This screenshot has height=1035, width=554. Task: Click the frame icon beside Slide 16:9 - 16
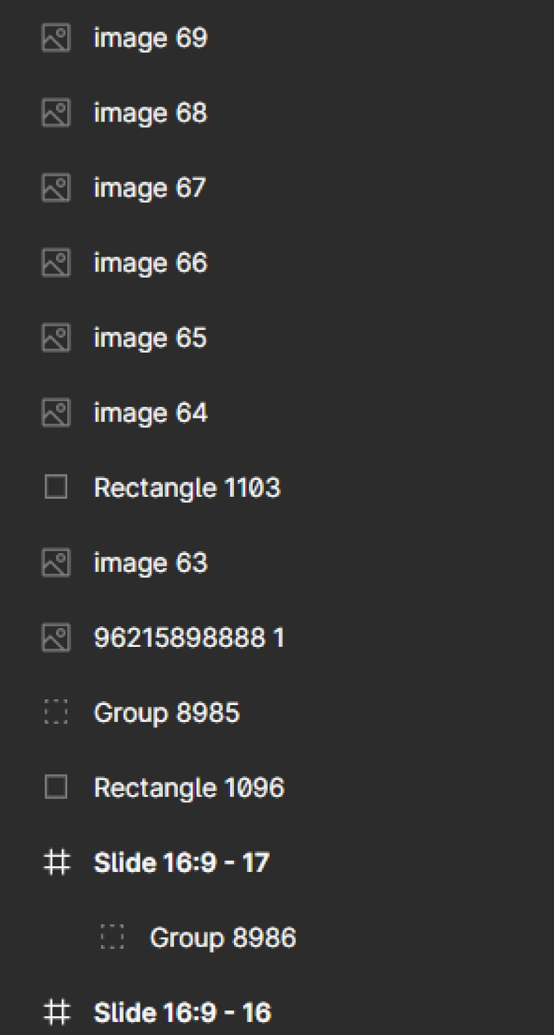pyautogui.click(x=56, y=1012)
